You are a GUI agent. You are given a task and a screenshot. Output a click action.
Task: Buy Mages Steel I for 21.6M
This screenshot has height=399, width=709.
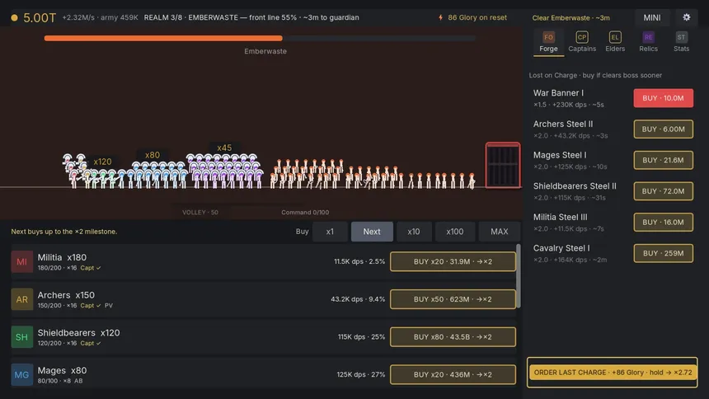663,160
